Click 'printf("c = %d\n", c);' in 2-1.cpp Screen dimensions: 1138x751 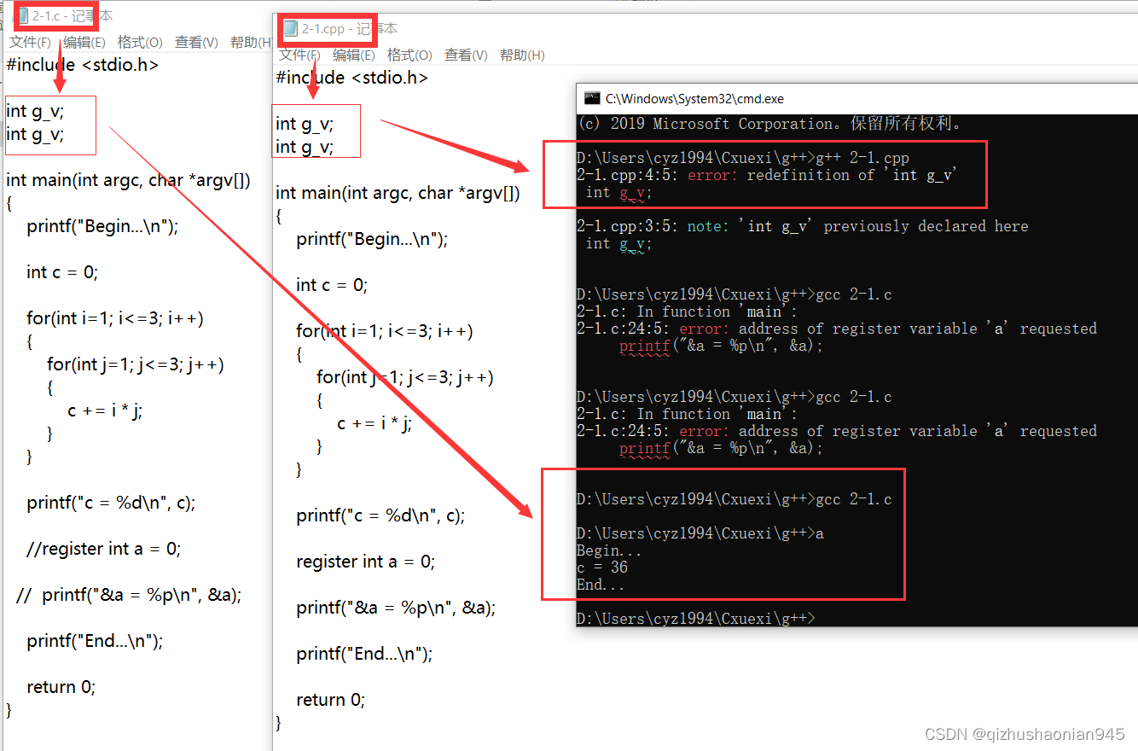click(380, 515)
